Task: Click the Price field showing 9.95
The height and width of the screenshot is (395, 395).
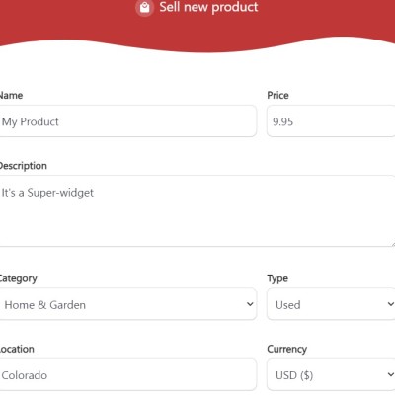Action: pyautogui.click(x=331, y=121)
